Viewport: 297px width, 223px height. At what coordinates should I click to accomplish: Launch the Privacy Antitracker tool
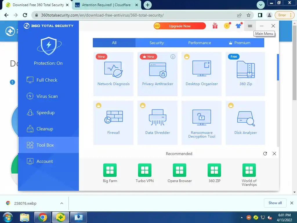click(x=157, y=74)
